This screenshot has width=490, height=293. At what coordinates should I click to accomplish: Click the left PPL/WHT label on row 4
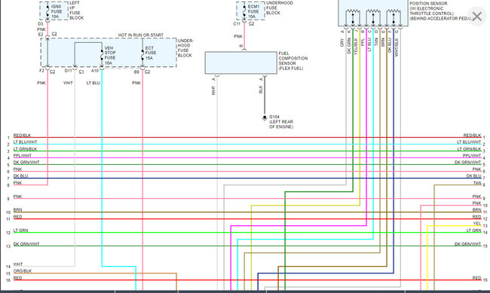click(x=22, y=156)
